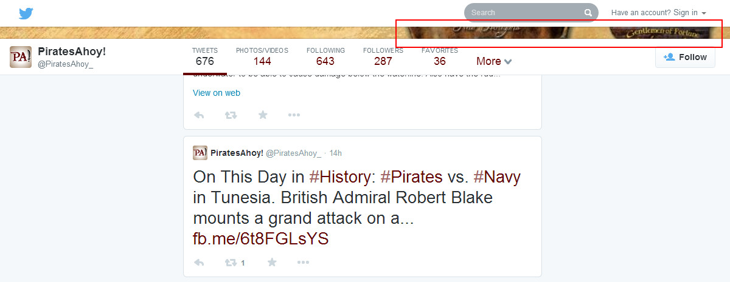Image resolution: width=730 pixels, height=282 pixels.
Task: Click the Twitter bird logo
Action: (x=26, y=13)
